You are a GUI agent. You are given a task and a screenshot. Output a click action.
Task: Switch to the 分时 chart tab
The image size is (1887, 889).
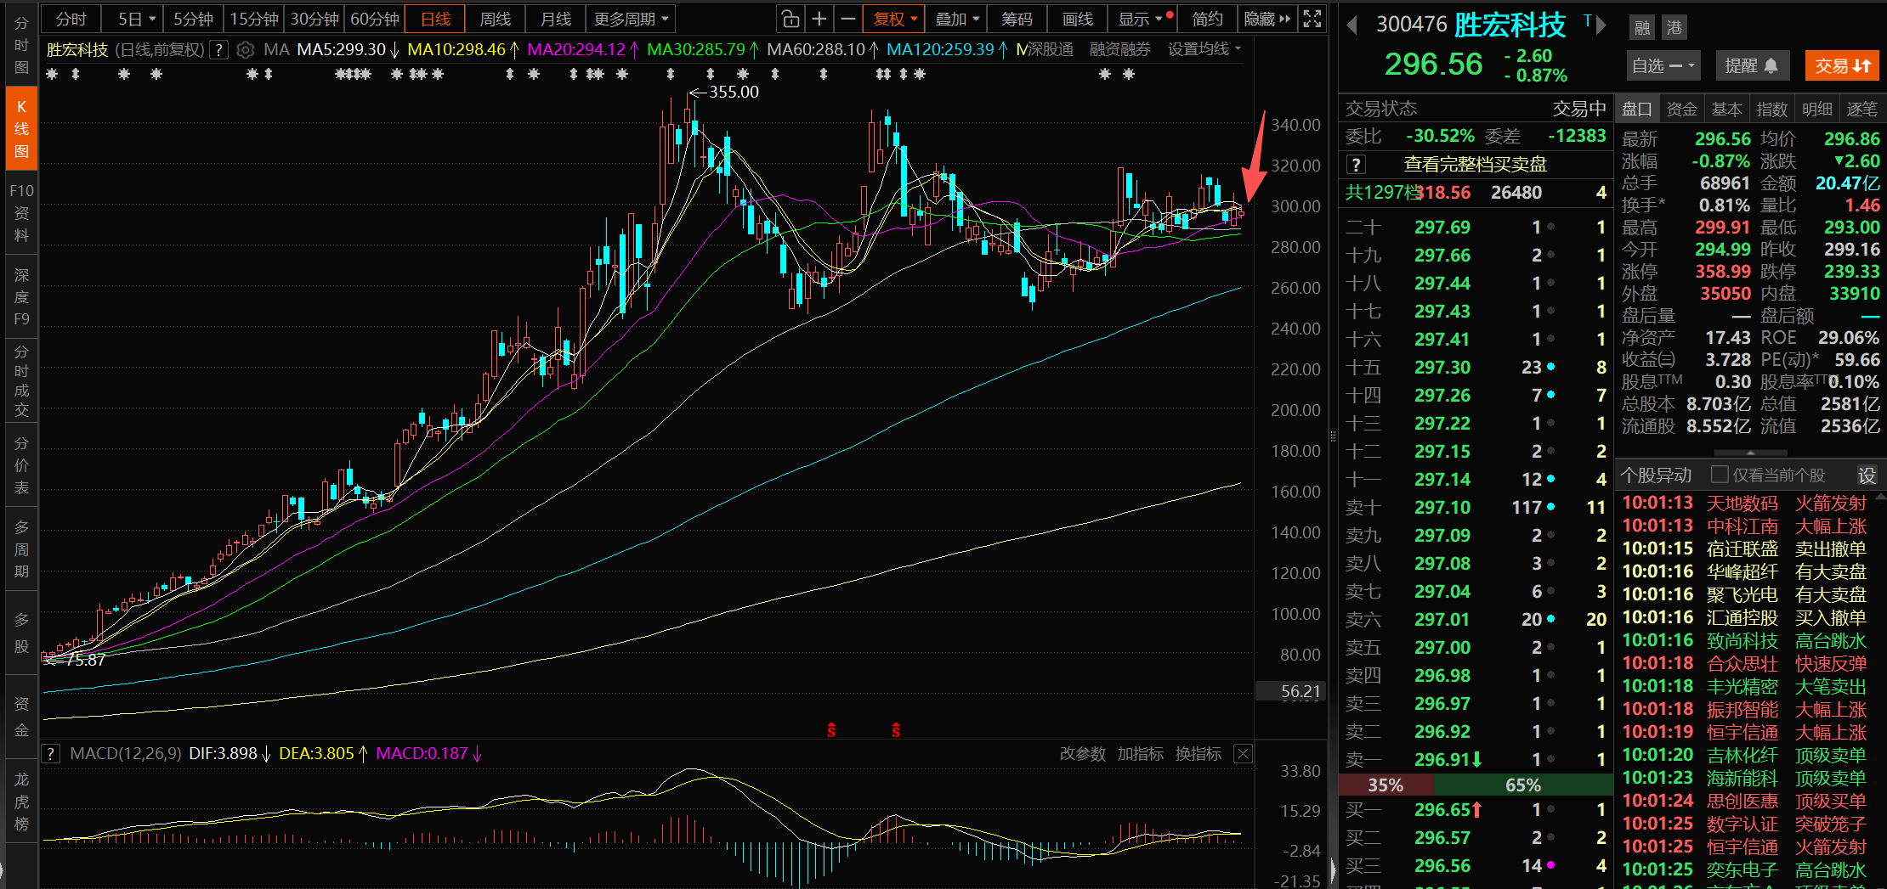point(71,19)
